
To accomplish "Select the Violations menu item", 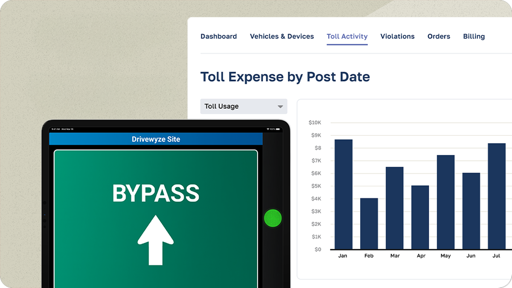I will (x=397, y=36).
